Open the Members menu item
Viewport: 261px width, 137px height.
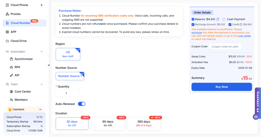pos(21,99)
